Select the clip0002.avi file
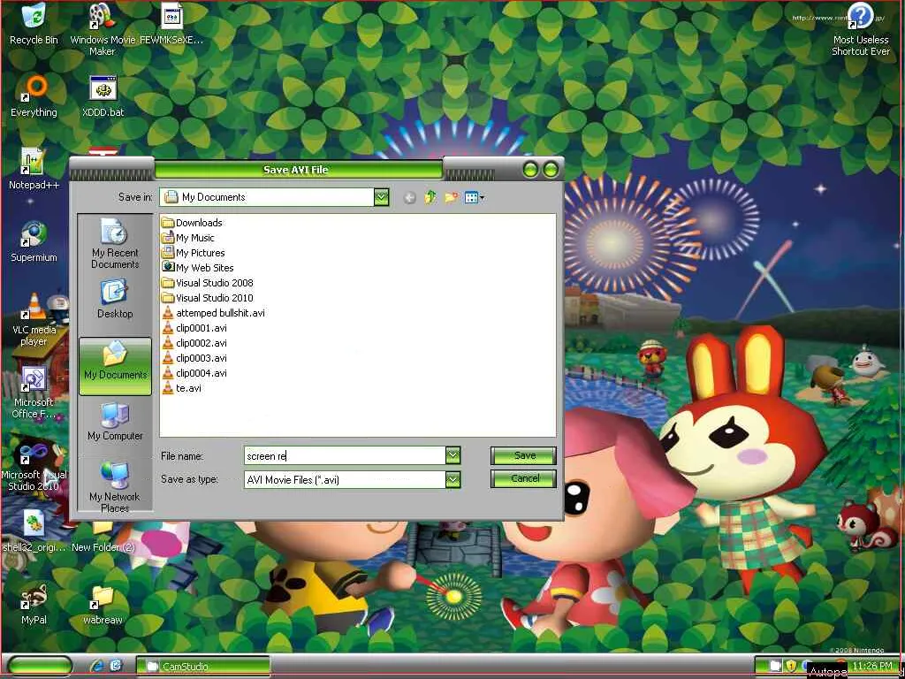Screen dimensions: 905x679 tap(194, 343)
